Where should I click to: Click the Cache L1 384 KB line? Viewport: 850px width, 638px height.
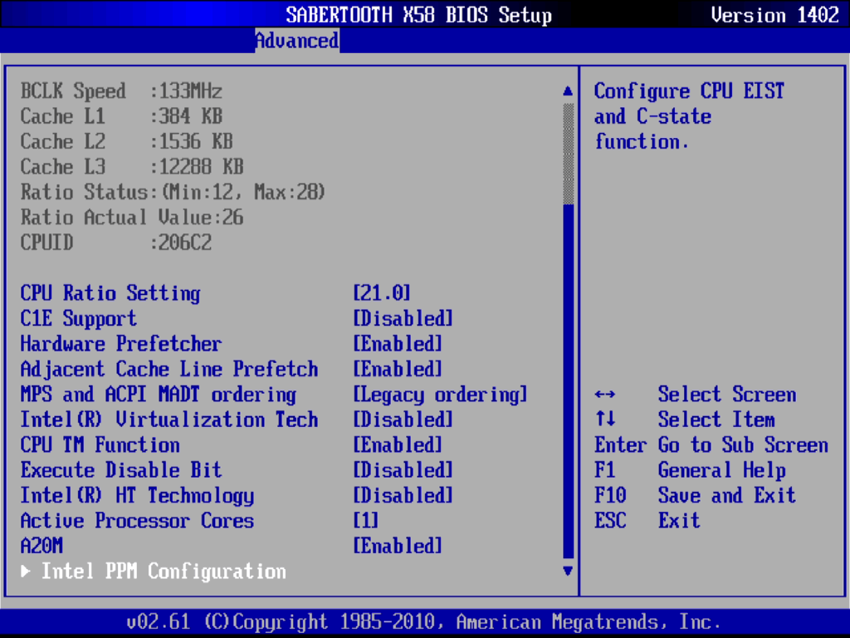click(x=121, y=116)
